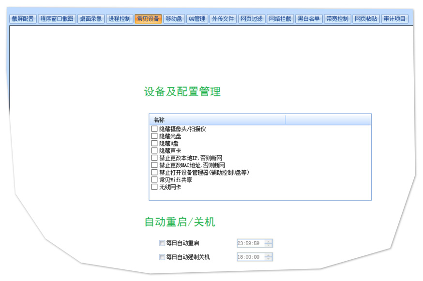Click the up arrow of the 18:00:00 shutdown time

(269, 255)
